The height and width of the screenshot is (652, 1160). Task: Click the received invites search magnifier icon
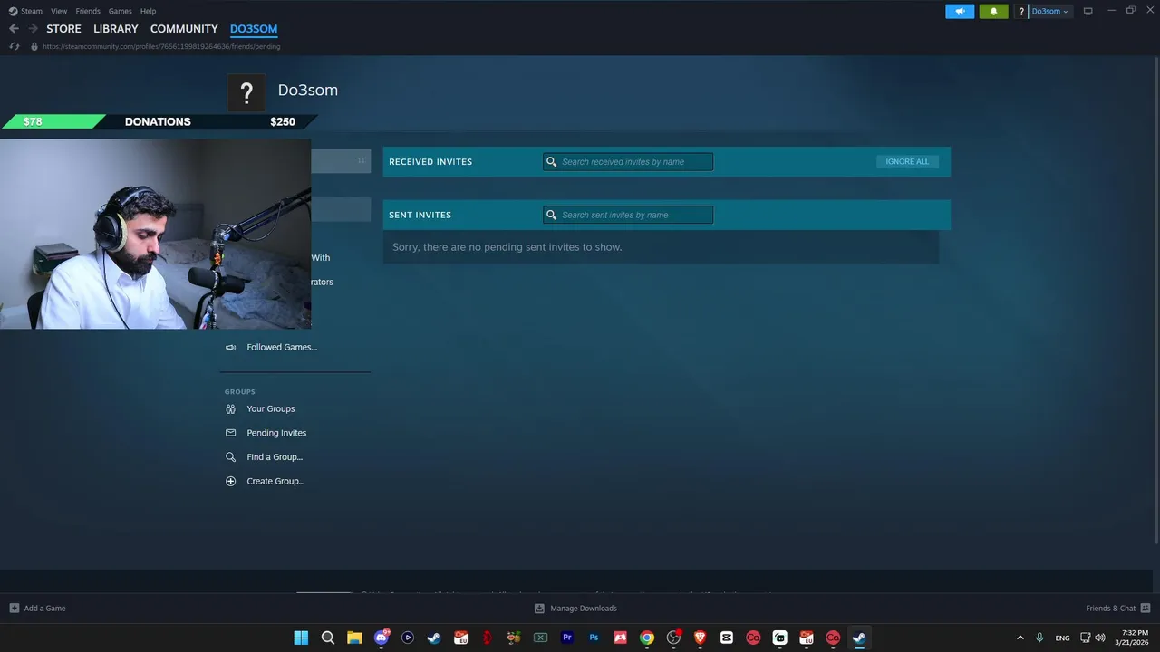tap(551, 162)
